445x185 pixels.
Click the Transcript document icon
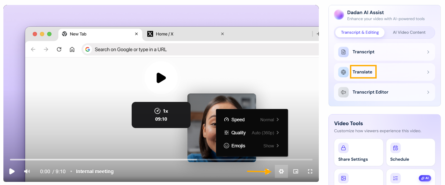pos(343,52)
